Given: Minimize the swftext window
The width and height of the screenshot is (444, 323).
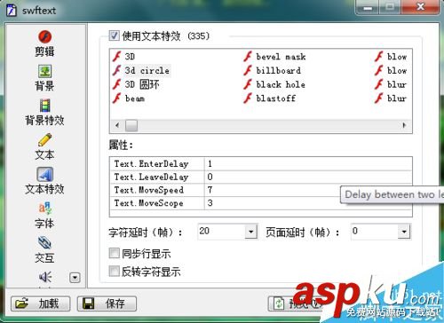Looking at the screenshot, I should pos(368,8).
